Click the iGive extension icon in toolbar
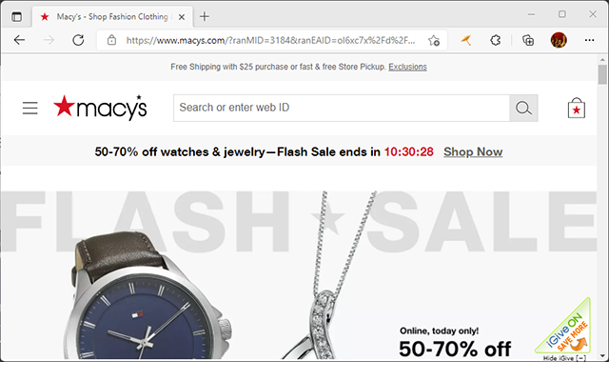The height and width of the screenshot is (381, 609). (x=466, y=40)
